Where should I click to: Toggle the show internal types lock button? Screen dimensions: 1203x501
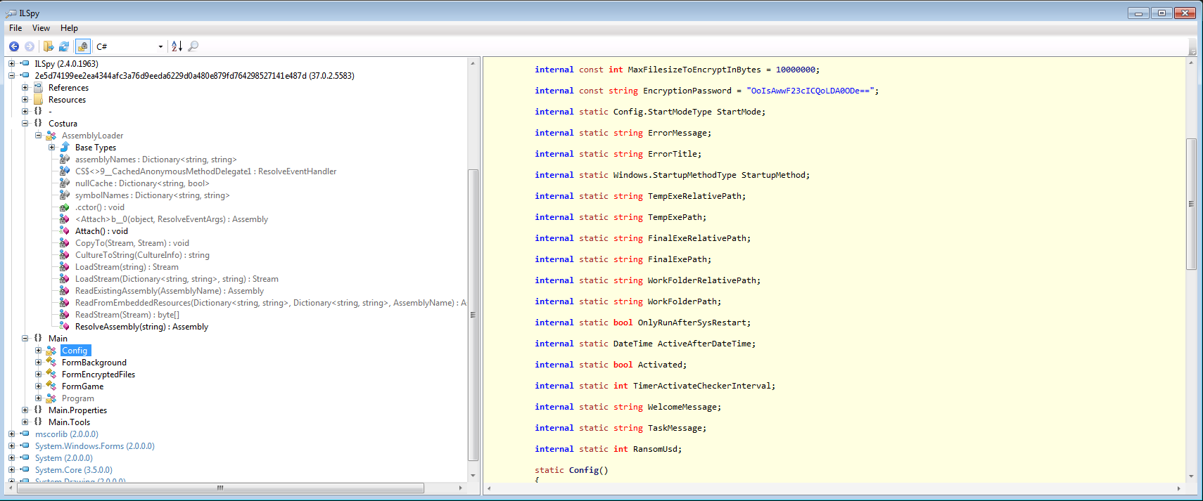coord(83,46)
